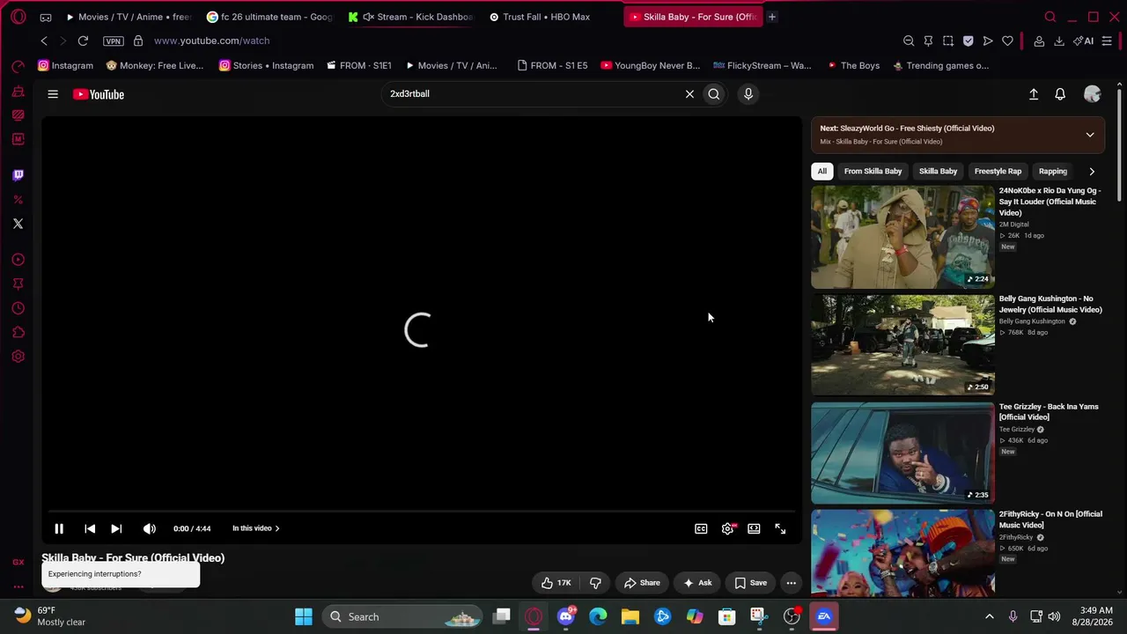Show hidden system tray icons

(989, 616)
